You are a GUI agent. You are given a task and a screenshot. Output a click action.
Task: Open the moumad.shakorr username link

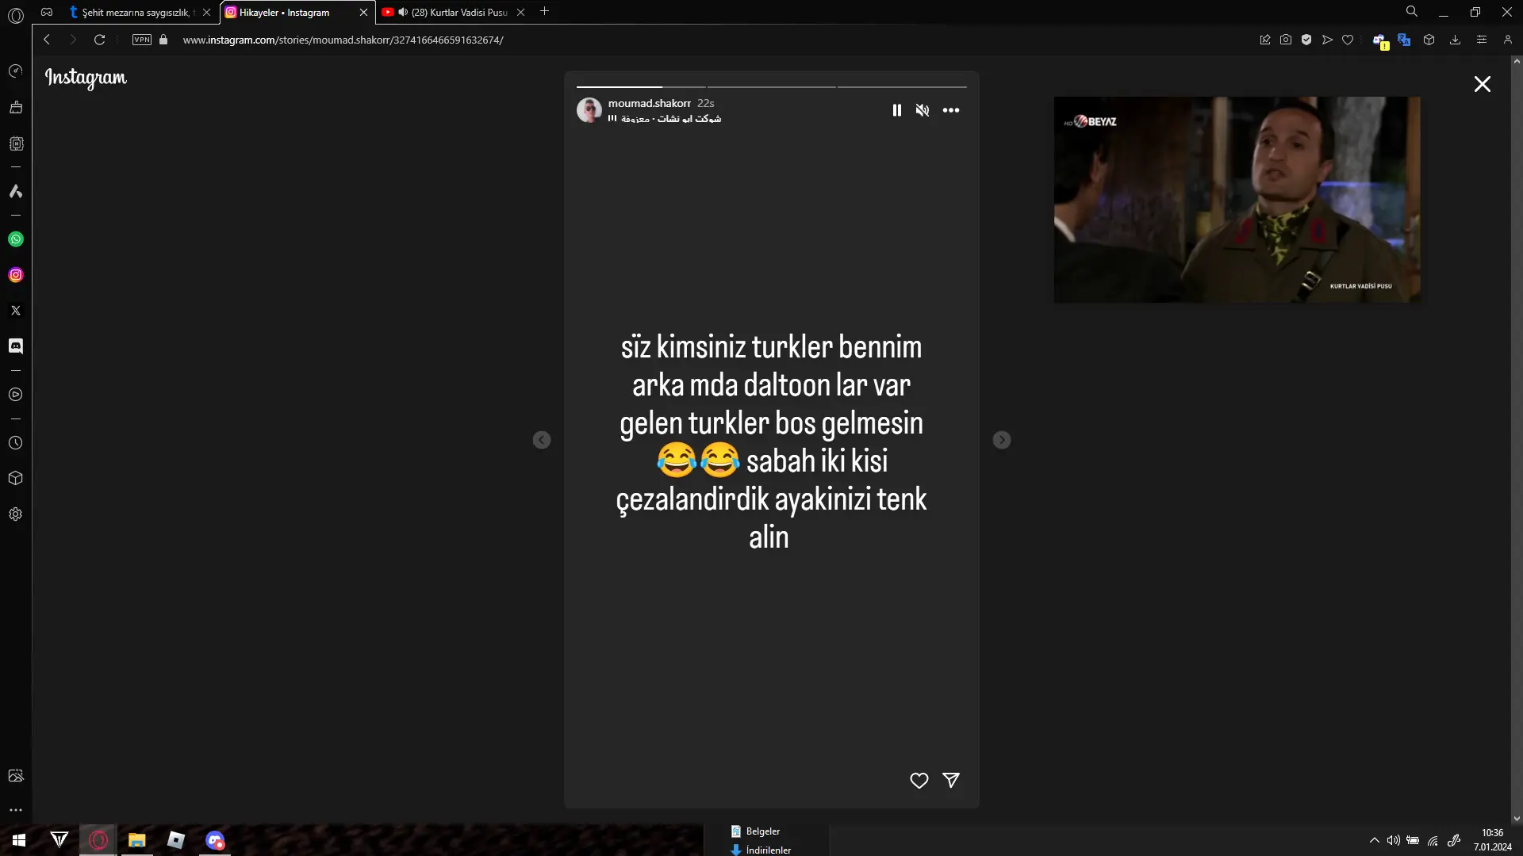(x=649, y=103)
